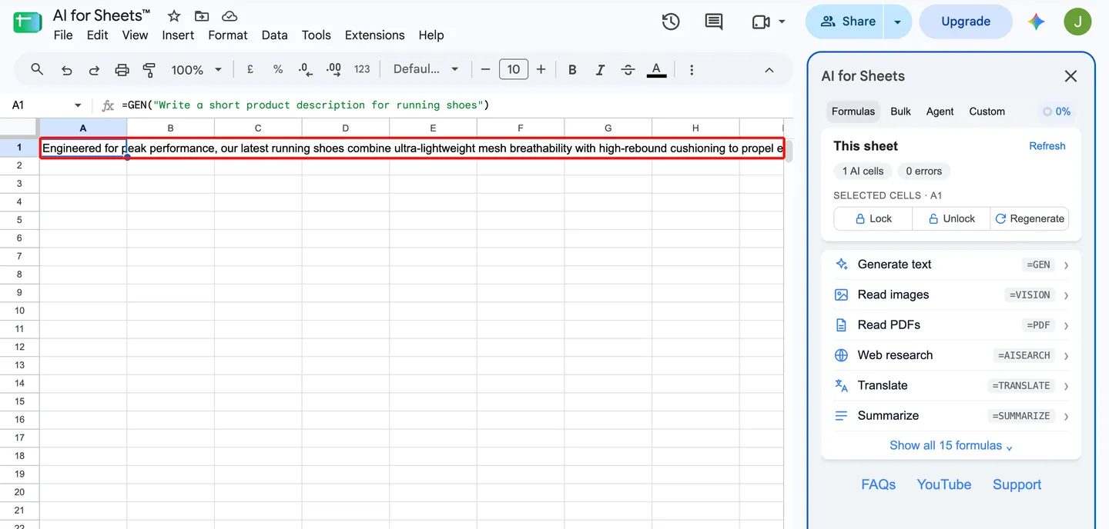This screenshot has height=529, width=1109.
Task: Open the Help menu
Action: (x=431, y=35)
